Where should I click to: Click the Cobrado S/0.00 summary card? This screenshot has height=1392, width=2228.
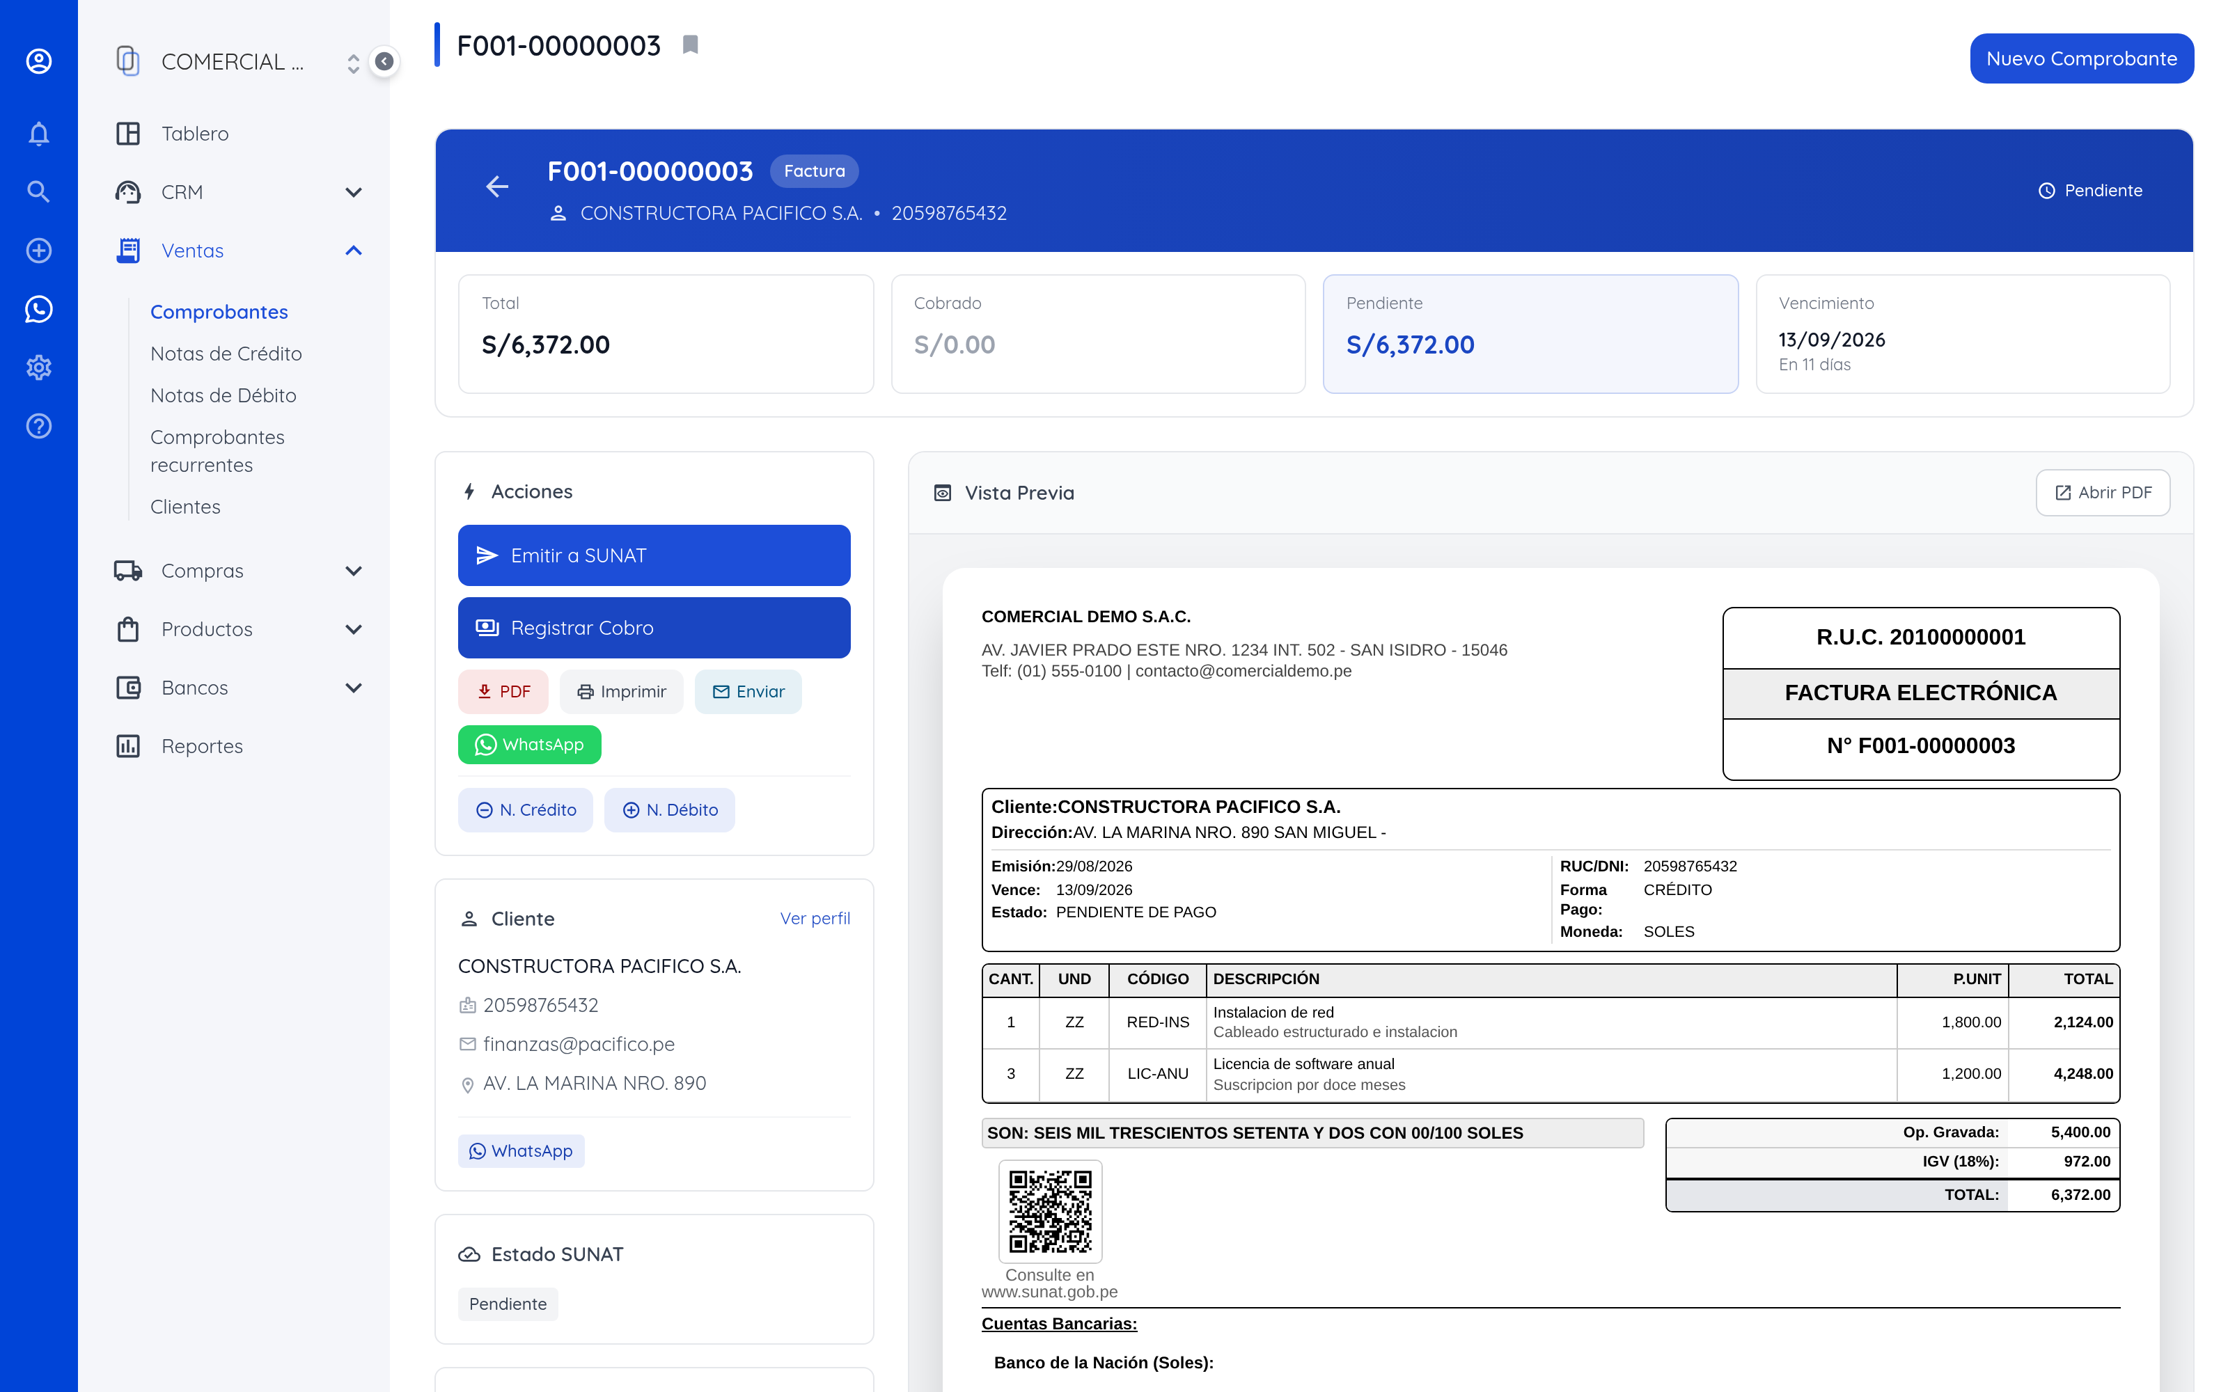pyautogui.click(x=1099, y=334)
